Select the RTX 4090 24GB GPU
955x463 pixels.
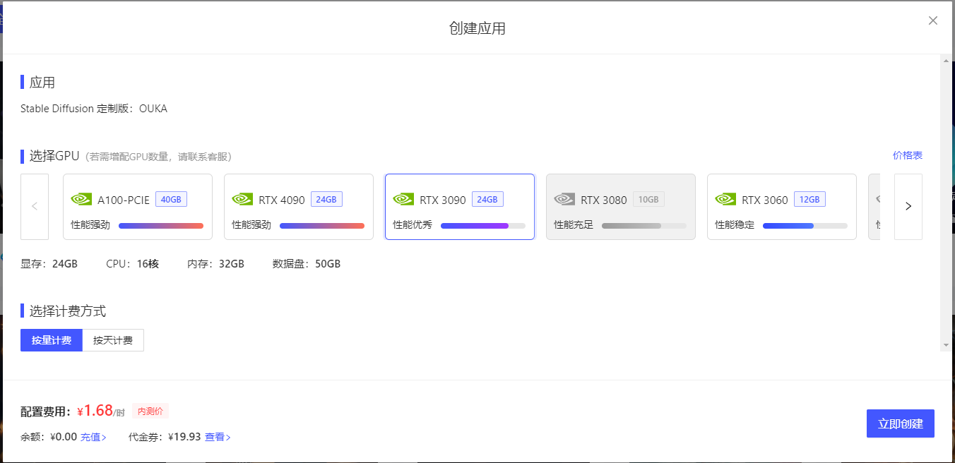pyautogui.click(x=299, y=207)
